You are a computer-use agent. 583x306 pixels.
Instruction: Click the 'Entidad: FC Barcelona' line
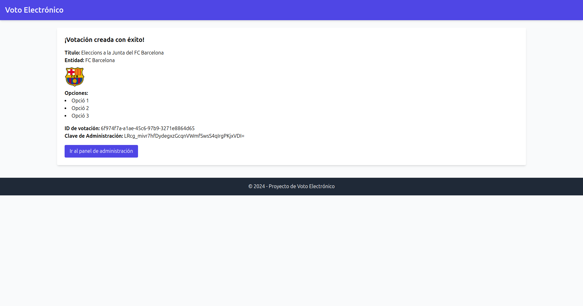pyautogui.click(x=90, y=60)
